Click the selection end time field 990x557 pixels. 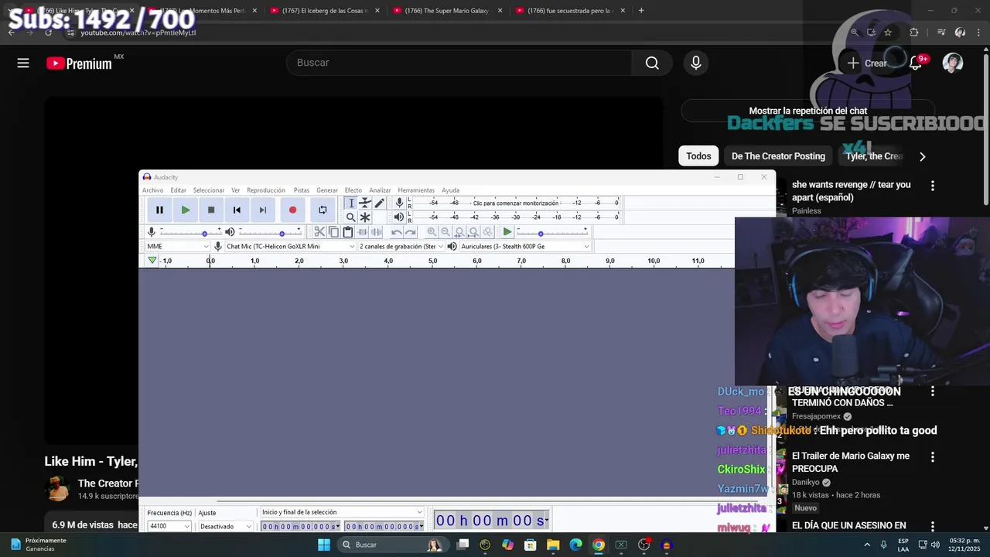coord(384,526)
